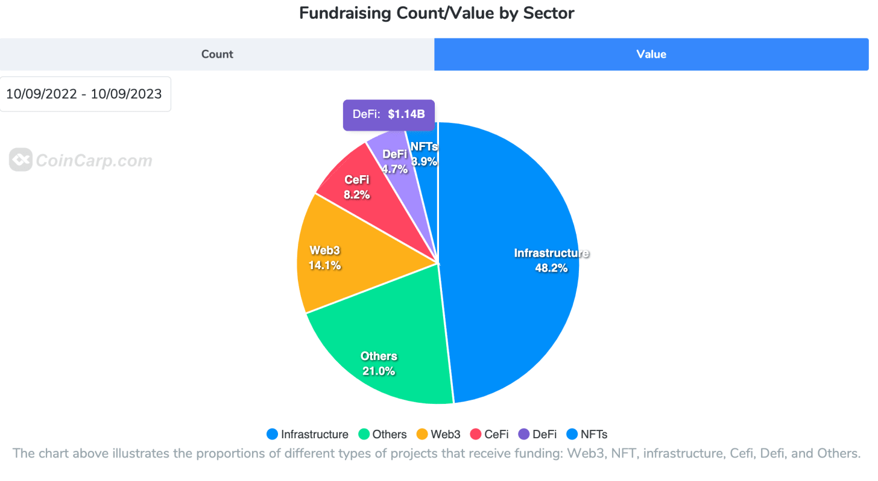Click the NFTs legend label text
This screenshot has height=481, width=878.
point(594,434)
